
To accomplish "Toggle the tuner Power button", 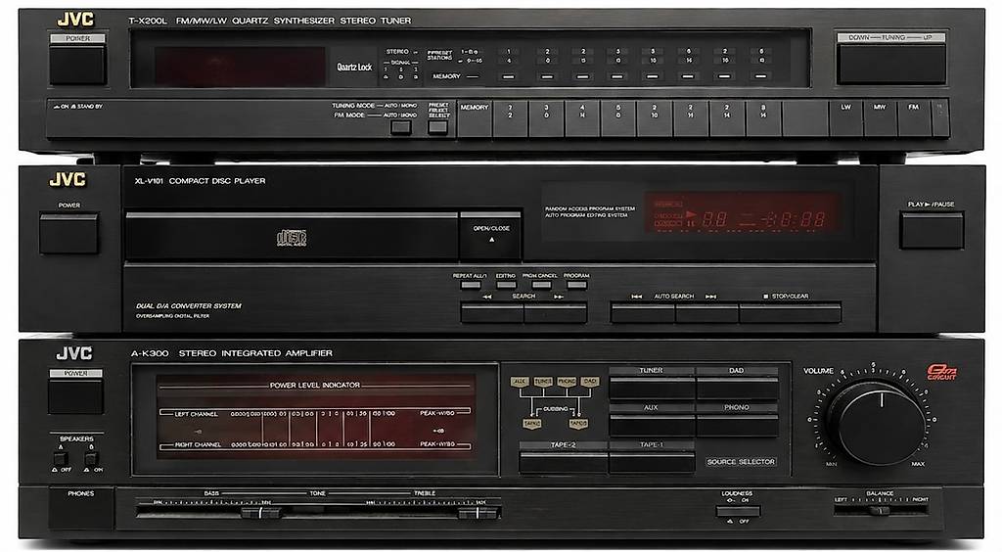I will coord(77,65).
